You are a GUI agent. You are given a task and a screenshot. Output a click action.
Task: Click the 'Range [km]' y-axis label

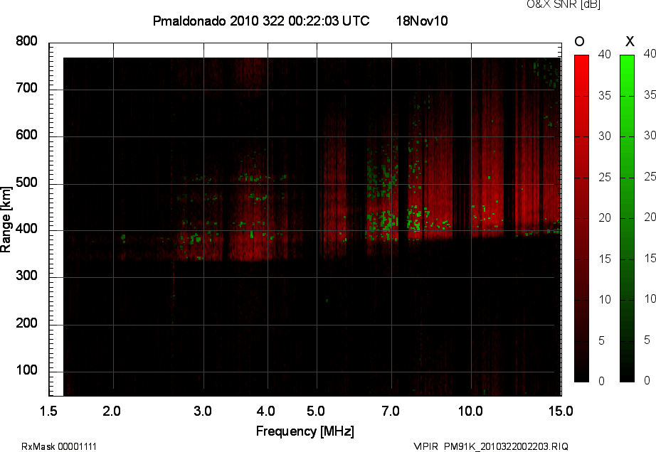(x=6, y=220)
